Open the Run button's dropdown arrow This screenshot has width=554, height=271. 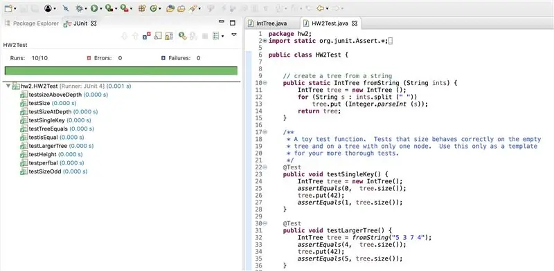tap(101, 9)
